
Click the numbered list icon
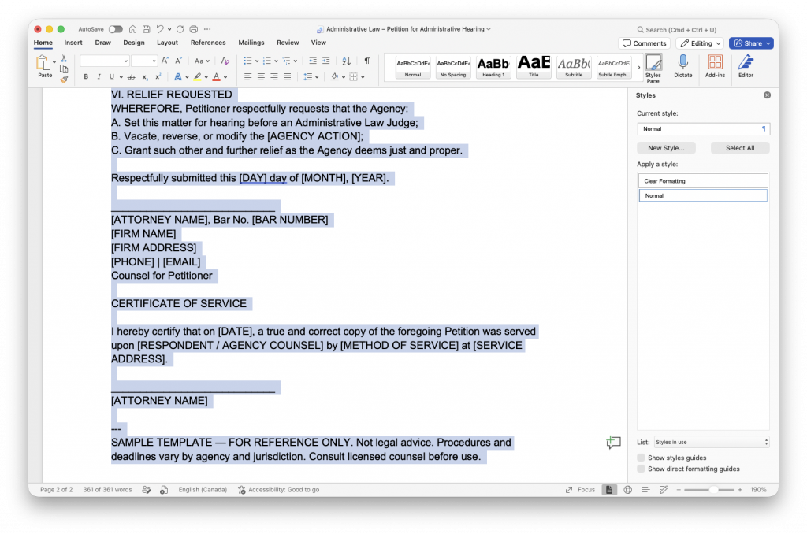tap(266, 61)
